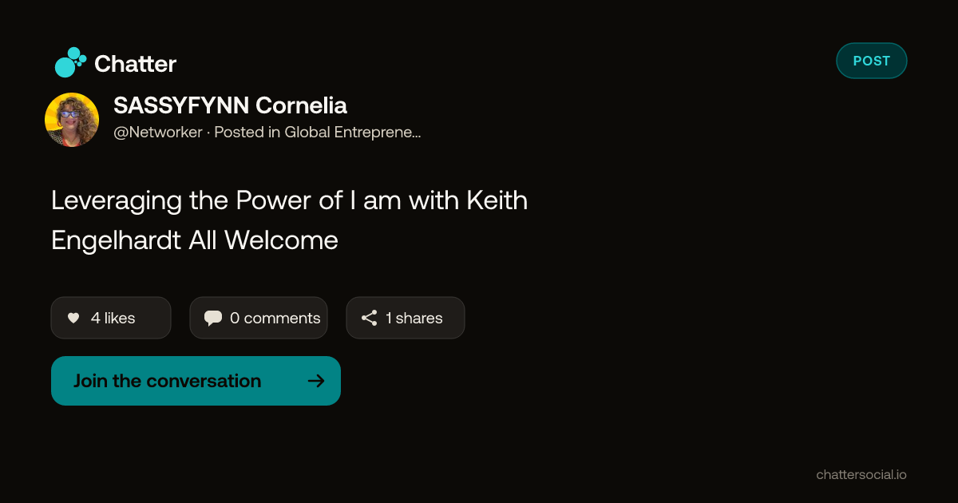
Task: Click the '4 likes' label
Action: [x=113, y=318]
